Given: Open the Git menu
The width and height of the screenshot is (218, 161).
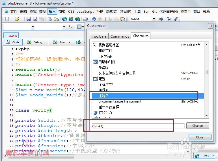Looking at the screenshot, I should pos(154,12).
